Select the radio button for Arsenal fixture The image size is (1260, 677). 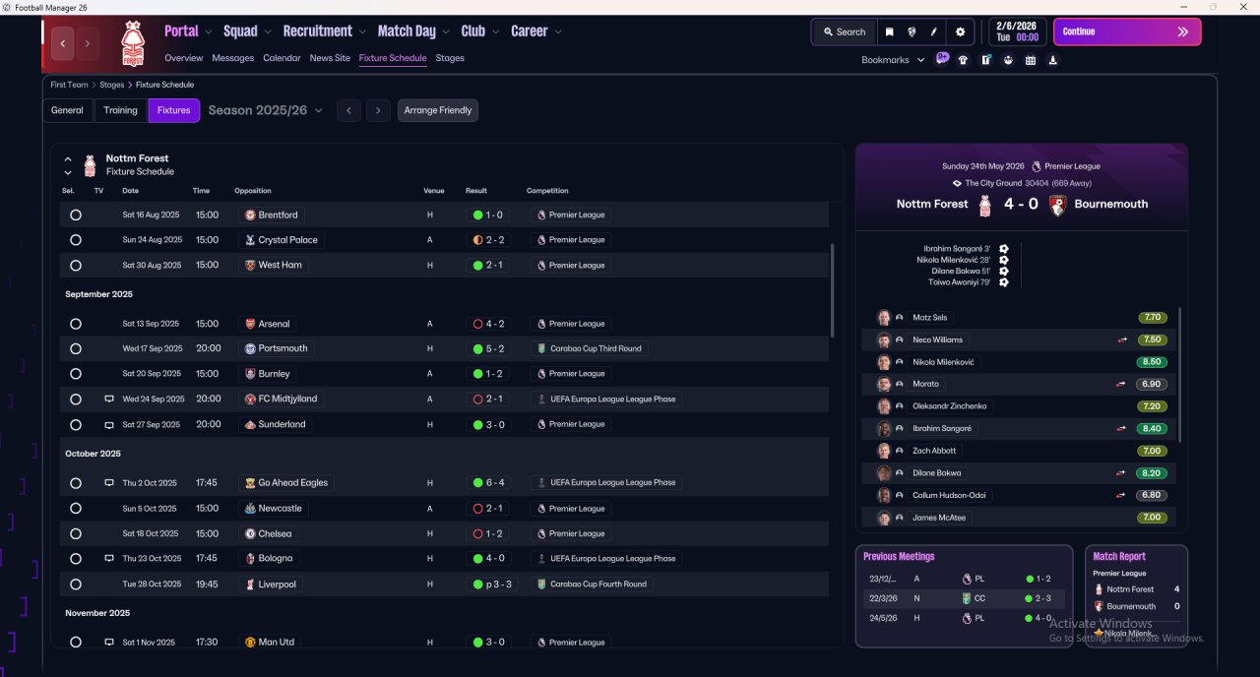coord(76,324)
